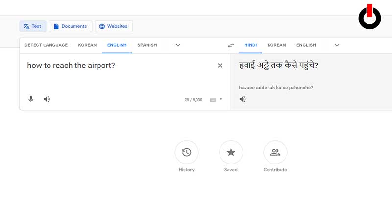Select Spanish as source language
392x220 pixels.
147,45
